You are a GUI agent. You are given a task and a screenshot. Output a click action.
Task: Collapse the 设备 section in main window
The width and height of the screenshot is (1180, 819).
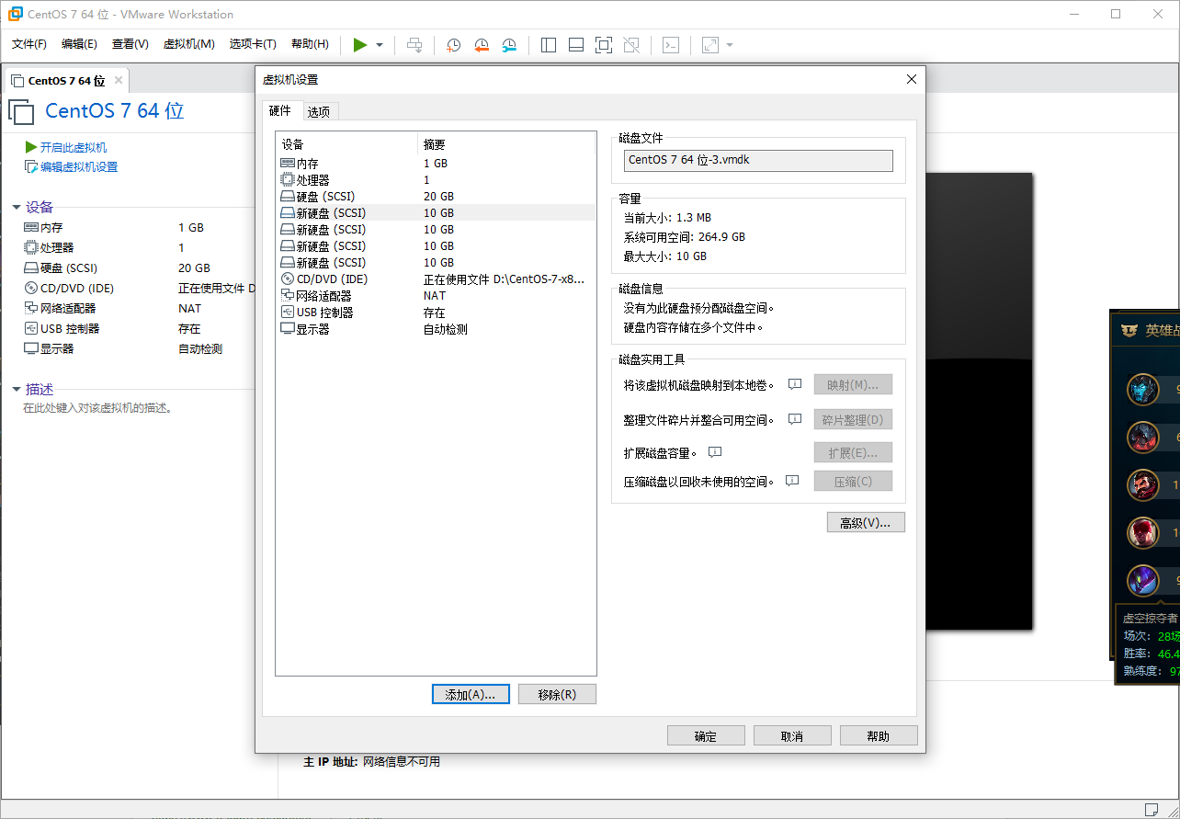pyautogui.click(x=17, y=208)
